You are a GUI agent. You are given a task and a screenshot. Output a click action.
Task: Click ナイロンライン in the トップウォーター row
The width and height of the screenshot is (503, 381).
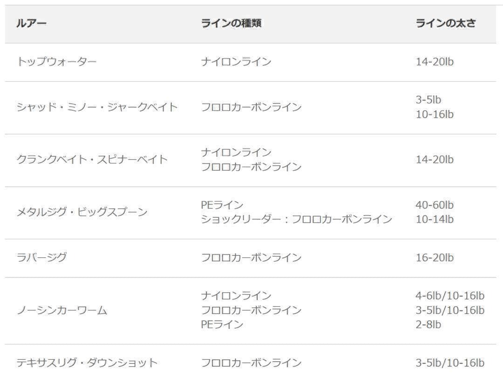[x=236, y=62]
